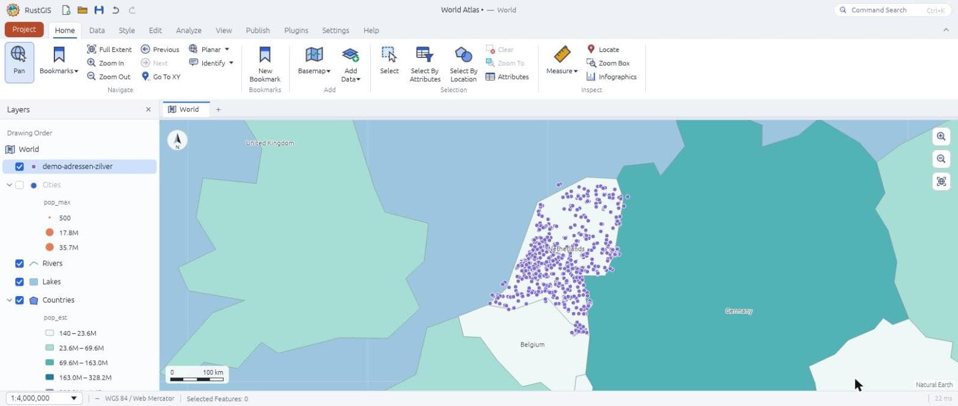Open the Attributes table
This screenshot has height=406, width=958.
(x=507, y=77)
